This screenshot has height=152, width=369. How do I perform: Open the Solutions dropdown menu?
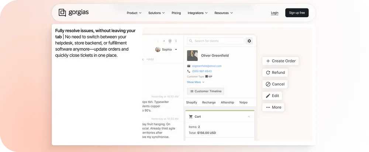pos(156,13)
